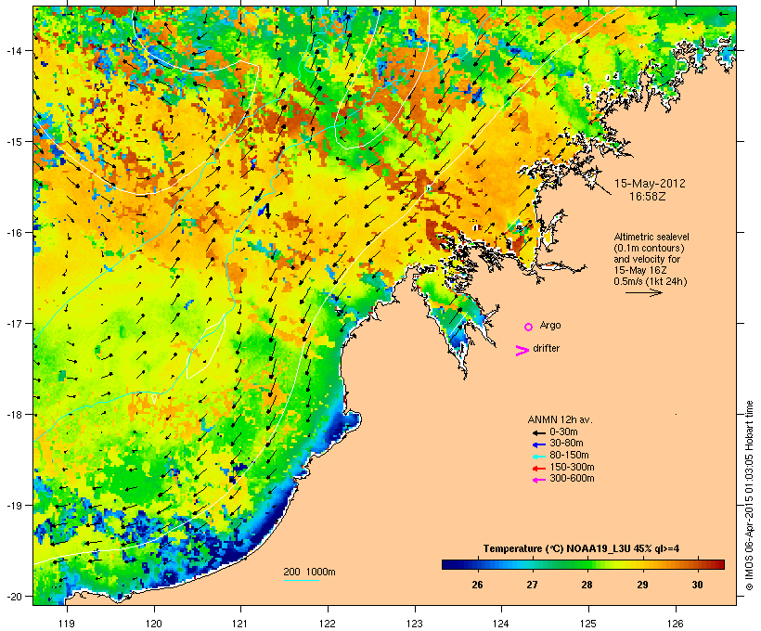761x631 pixels.
Task: Click the 15-May 16Z text line
Action: [x=640, y=270]
